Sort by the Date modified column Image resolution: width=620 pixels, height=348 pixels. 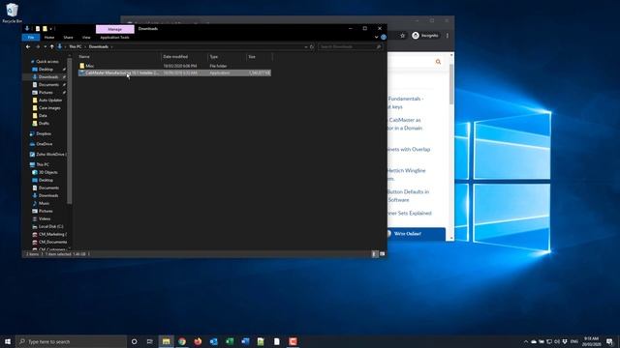point(184,57)
